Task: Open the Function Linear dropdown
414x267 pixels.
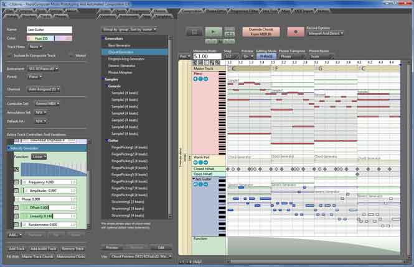Action: pos(39,156)
